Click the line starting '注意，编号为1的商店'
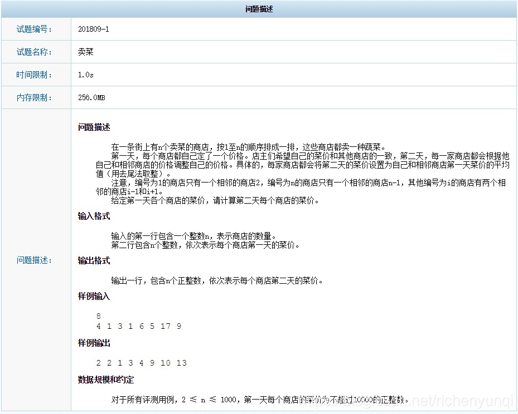This screenshot has height=414, width=518. [x=308, y=183]
